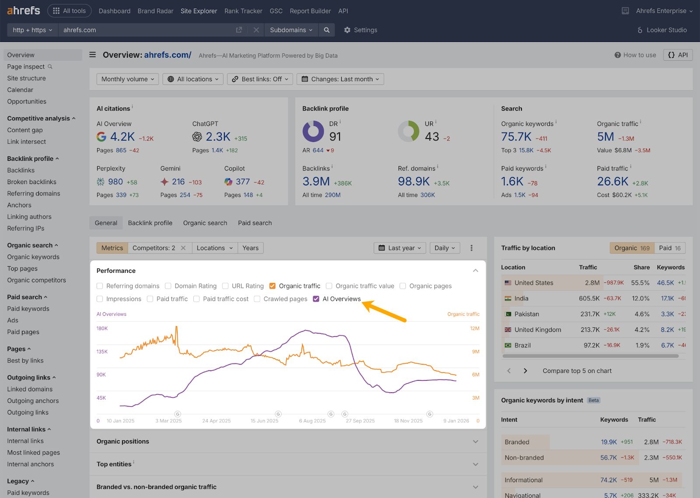The height and width of the screenshot is (498, 700).
Task: Click the ahrefs.com domain input field
Action: [x=131, y=30]
